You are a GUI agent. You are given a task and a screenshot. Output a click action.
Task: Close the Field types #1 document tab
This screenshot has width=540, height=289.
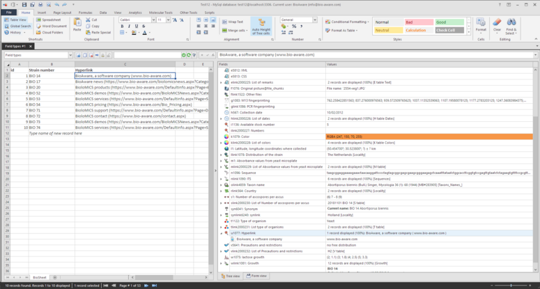pyautogui.click(x=30, y=46)
